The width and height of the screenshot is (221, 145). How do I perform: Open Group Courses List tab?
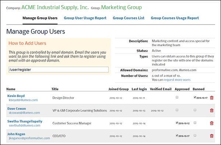[x=129, y=18]
